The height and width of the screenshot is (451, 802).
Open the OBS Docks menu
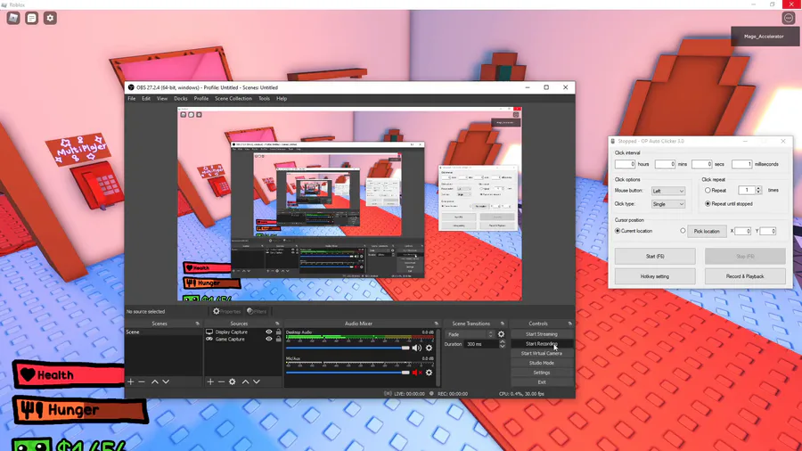[181, 99]
